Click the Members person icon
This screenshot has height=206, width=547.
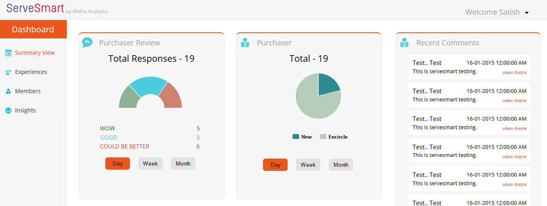point(8,92)
